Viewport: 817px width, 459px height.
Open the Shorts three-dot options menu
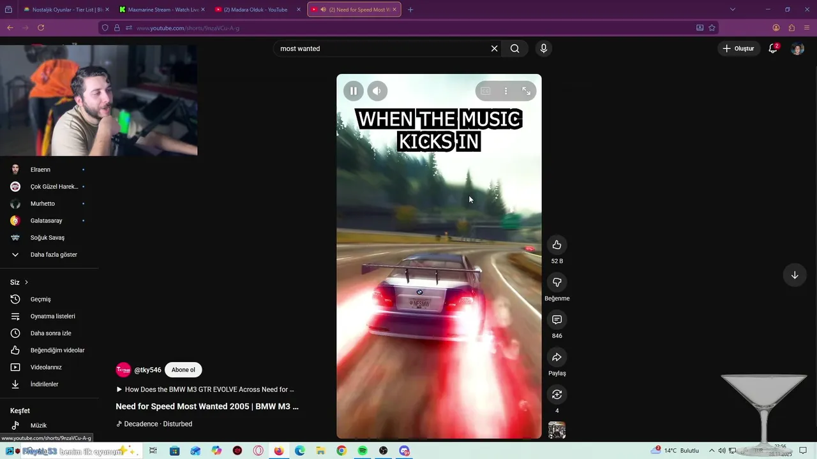tap(506, 91)
